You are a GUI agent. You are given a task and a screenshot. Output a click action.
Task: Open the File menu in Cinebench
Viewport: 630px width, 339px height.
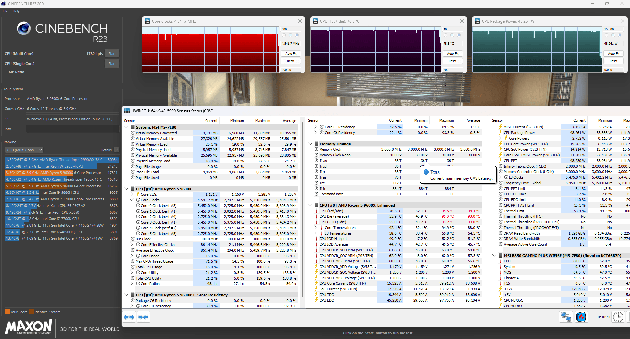pos(5,11)
